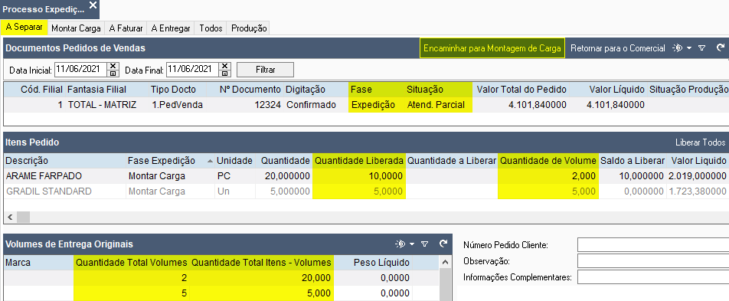Screen dimensions: 729x301
Task: Click the Nº Documento column header
Action: [245, 90]
